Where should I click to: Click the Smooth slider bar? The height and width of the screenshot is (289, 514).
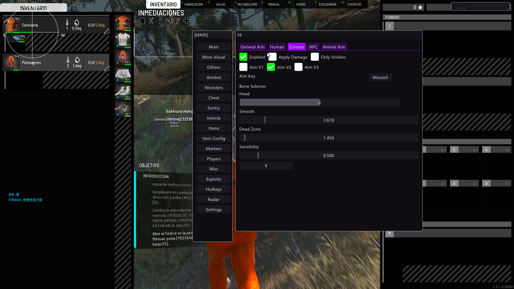[328, 120]
